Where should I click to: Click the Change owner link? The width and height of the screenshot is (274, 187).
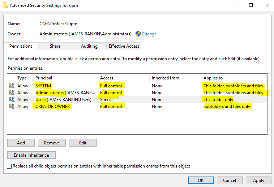click(149, 34)
